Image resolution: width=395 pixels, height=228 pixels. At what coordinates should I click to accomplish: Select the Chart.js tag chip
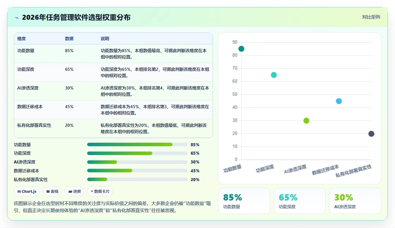click(x=27, y=191)
